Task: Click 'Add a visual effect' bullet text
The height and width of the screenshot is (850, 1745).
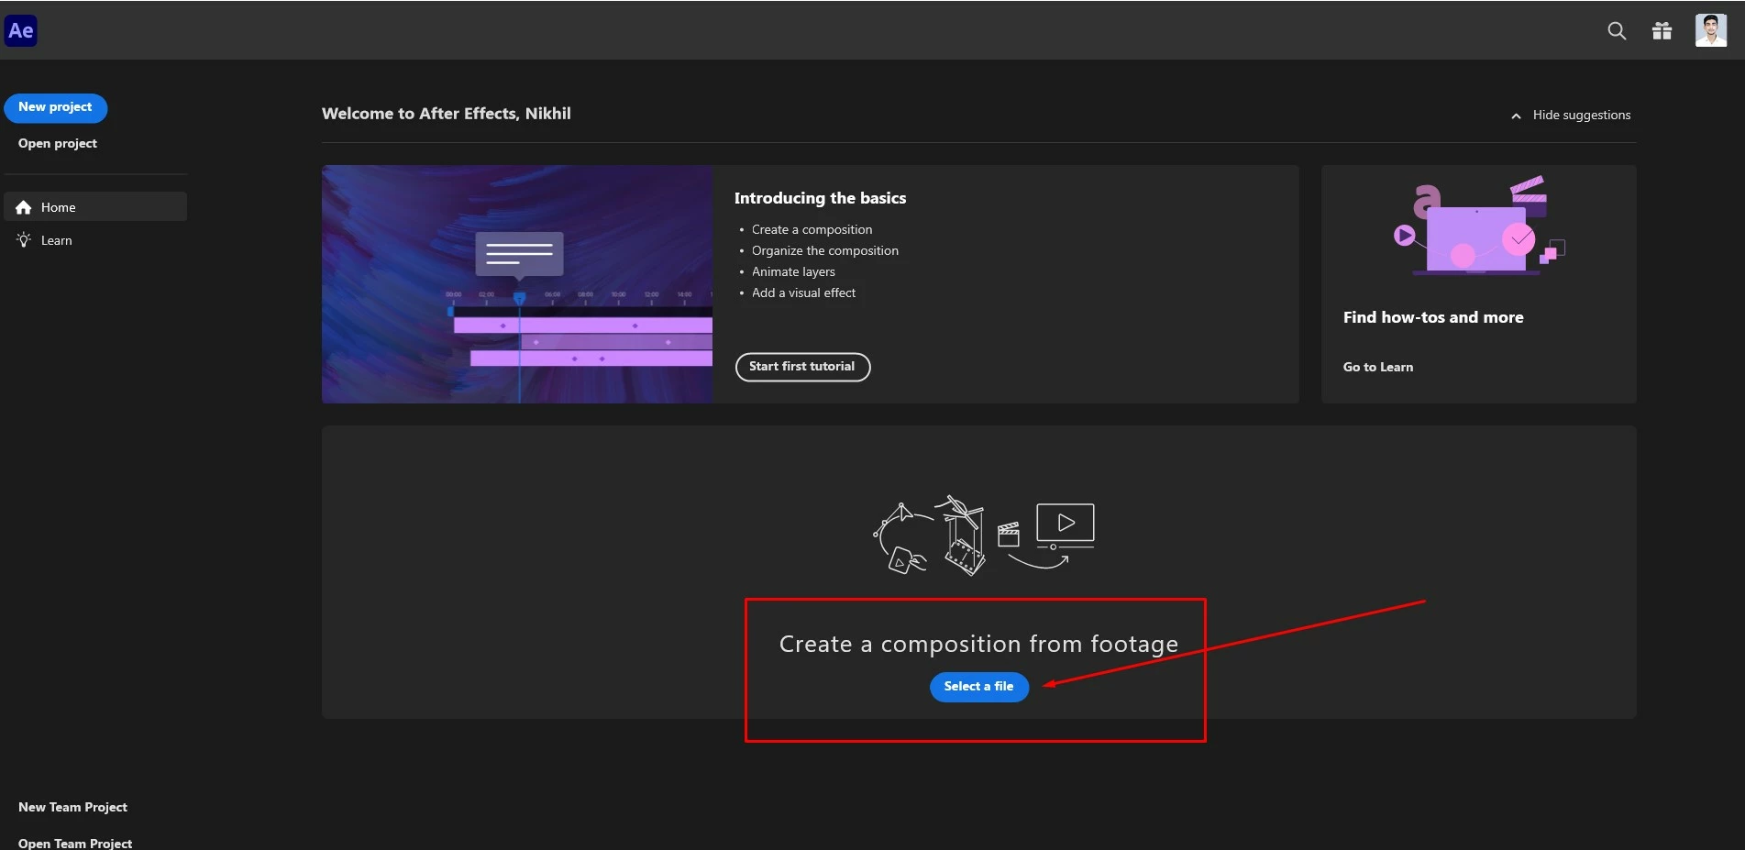Action: (803, 293)
